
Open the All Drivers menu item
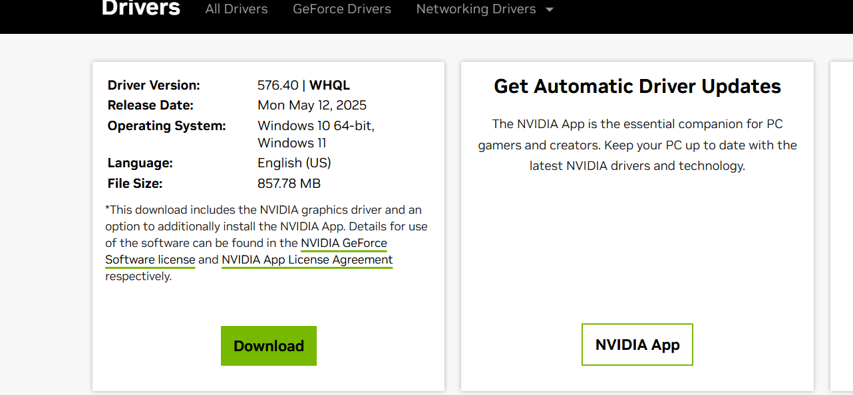point(236,9)
